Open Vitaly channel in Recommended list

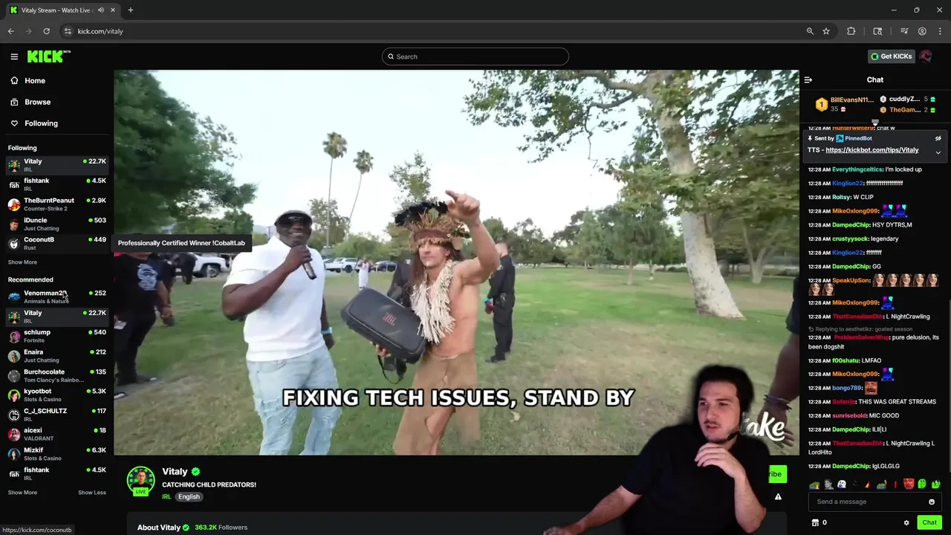point(57,317)
